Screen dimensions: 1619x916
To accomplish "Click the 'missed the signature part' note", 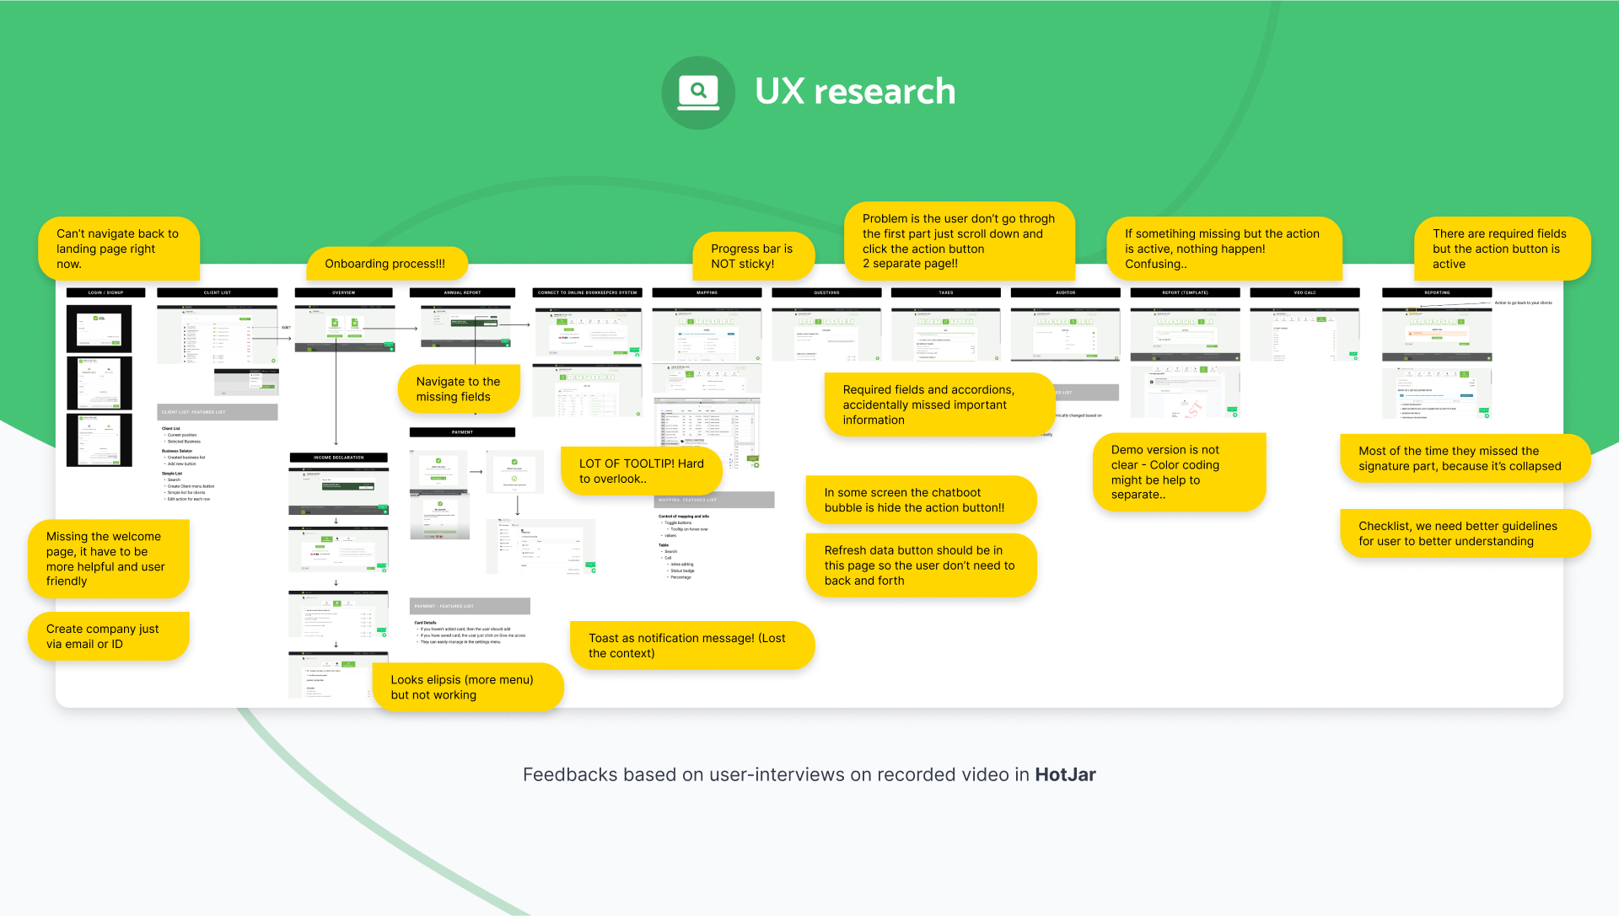I will click(x=1465, y=458).
